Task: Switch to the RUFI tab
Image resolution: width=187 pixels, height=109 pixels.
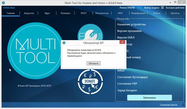Action: [x=120, y=13]
